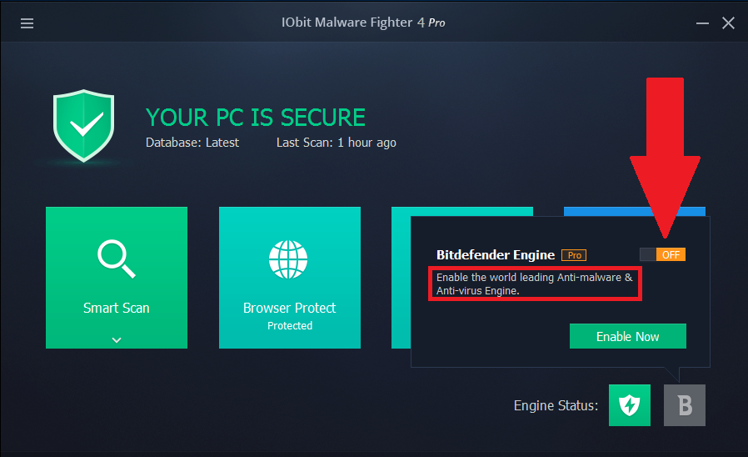Viewport: 748px width, 457px height.
Task: Open the Browser Protect Protected label
Action: tap(290, 326)
